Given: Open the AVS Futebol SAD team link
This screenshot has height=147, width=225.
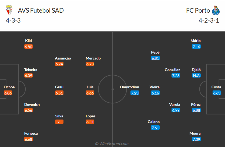Looking at the screenshot, I should (x=41, y=10).
